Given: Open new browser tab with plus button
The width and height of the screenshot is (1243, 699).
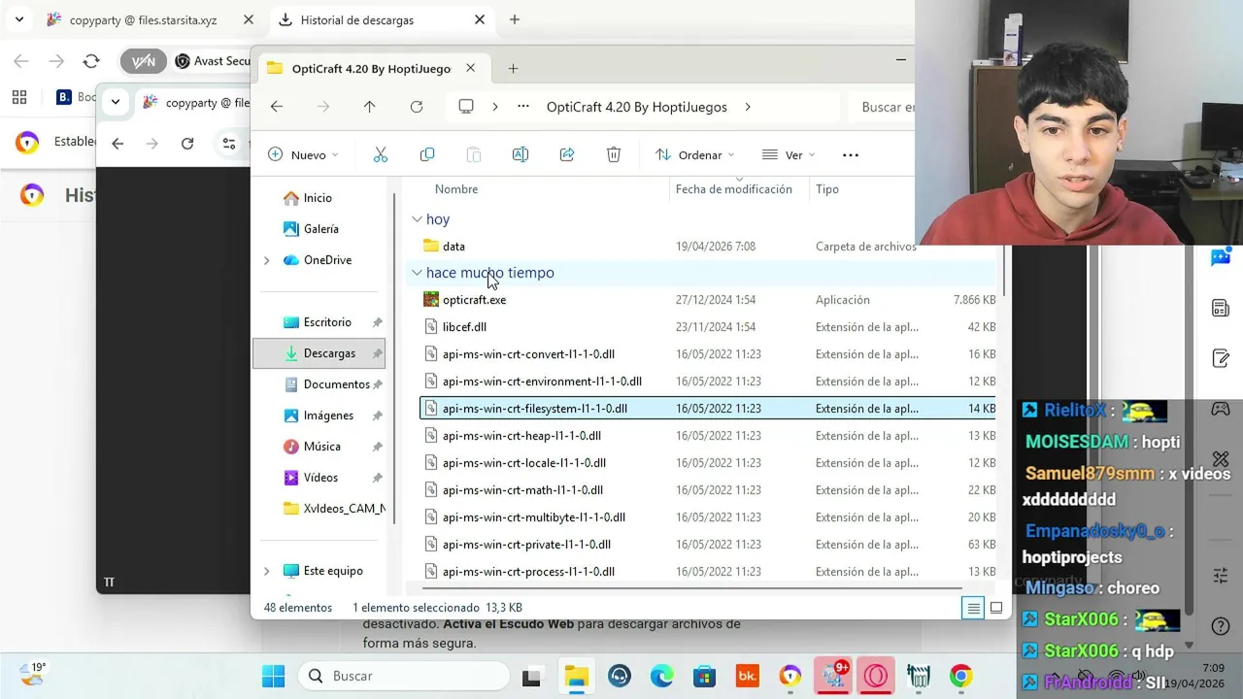Looking at the screenshot, I should [515, 19].
